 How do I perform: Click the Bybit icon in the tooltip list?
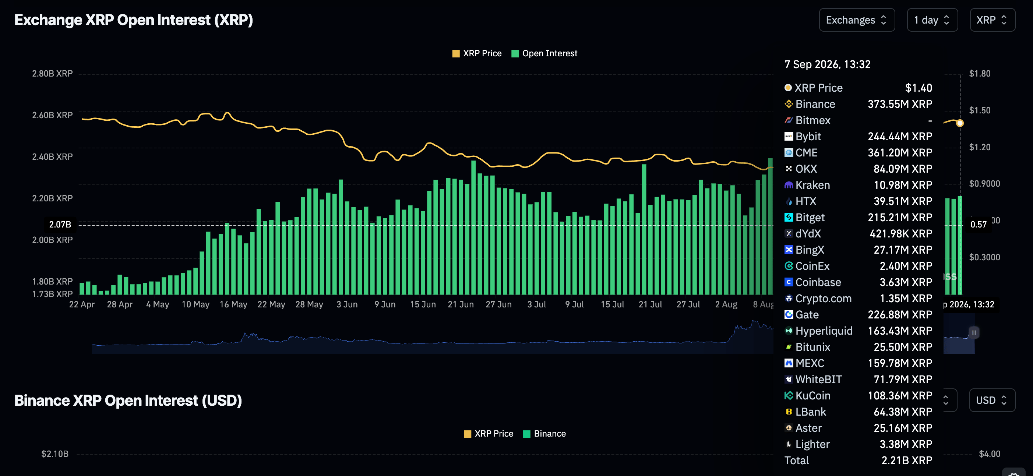point(789,137)
